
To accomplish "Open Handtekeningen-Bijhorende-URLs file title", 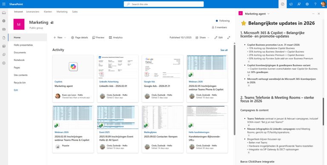I will (x=204, y=138).
